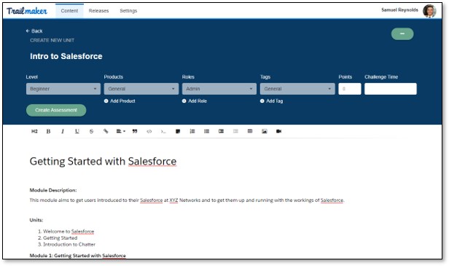Click the greyed-out outdent icon
449x266 pixels.
235,131
